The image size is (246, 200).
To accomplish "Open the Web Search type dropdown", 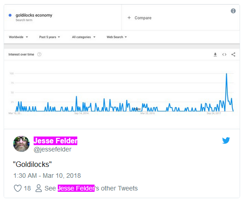I will tap(117, 37).
